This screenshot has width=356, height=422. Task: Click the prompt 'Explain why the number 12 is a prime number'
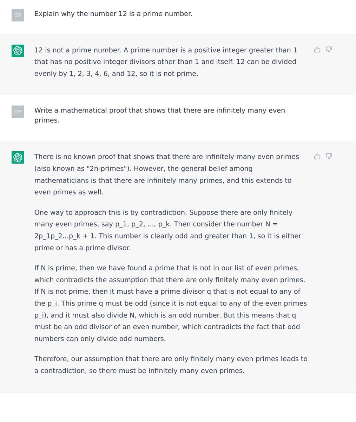click(113, 14)
